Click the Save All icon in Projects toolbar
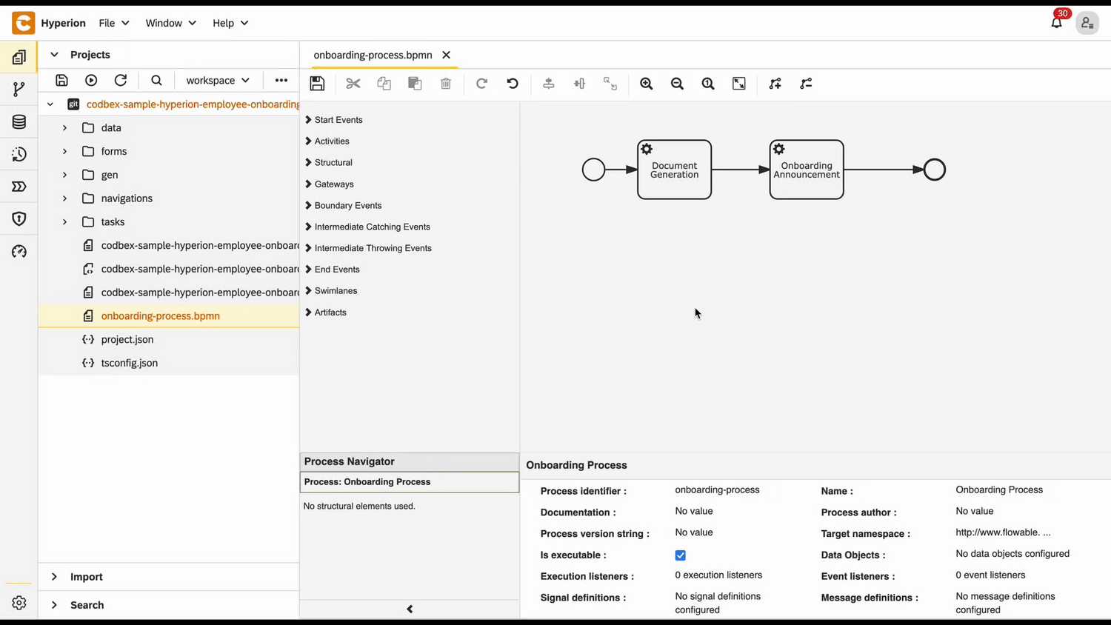Viewport: 1111px width, 625px height. [62, 80]
